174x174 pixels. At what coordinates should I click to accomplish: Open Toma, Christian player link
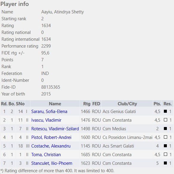[46, 155]
